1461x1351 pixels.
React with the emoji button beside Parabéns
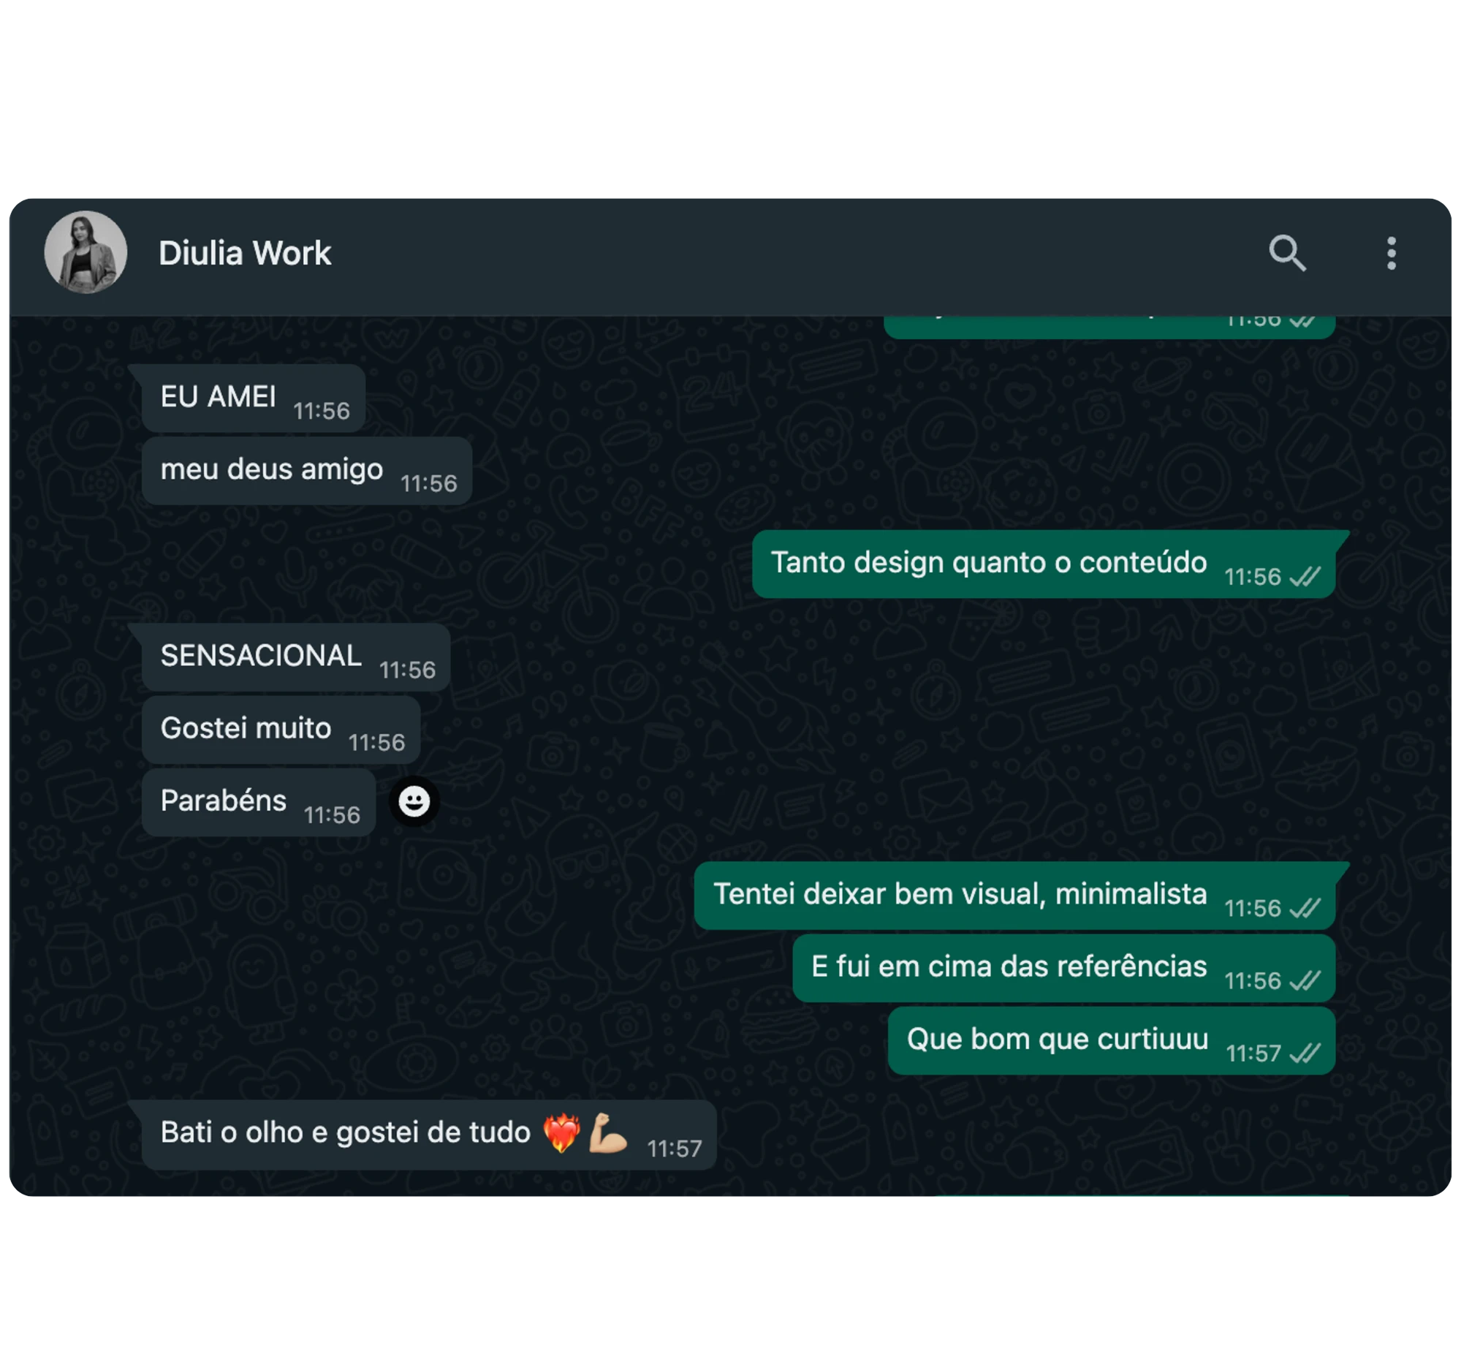(414, 801)
